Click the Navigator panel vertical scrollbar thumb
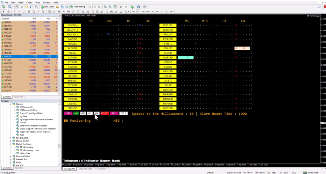Image resolution: width=326 pixels, height=174 pixels. [59, 146]
